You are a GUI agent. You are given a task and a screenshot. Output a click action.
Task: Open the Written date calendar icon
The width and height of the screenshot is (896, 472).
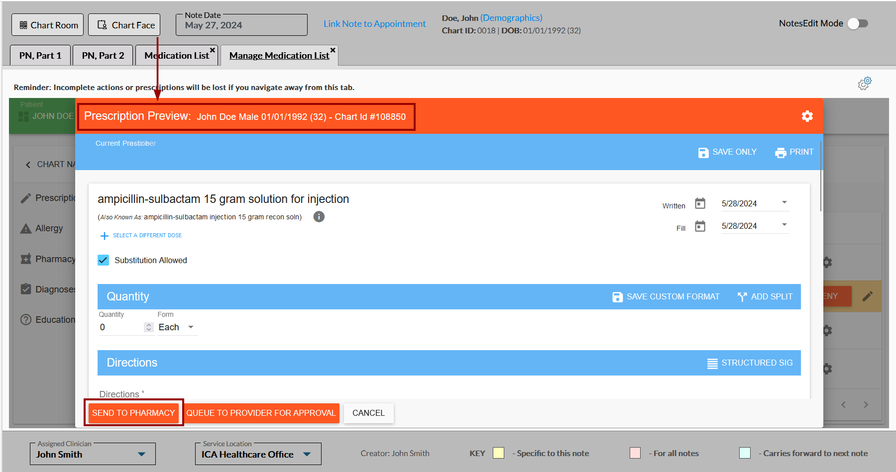(700, 203)
